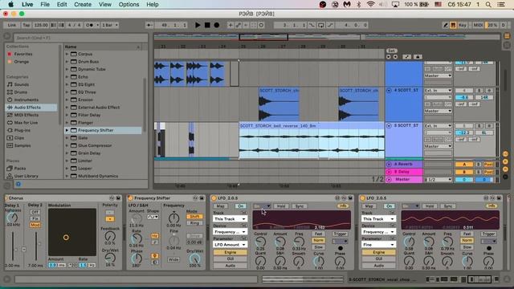Open the Help menu
This screenshot has width=514, height=289.
click(x=152, y=4)
